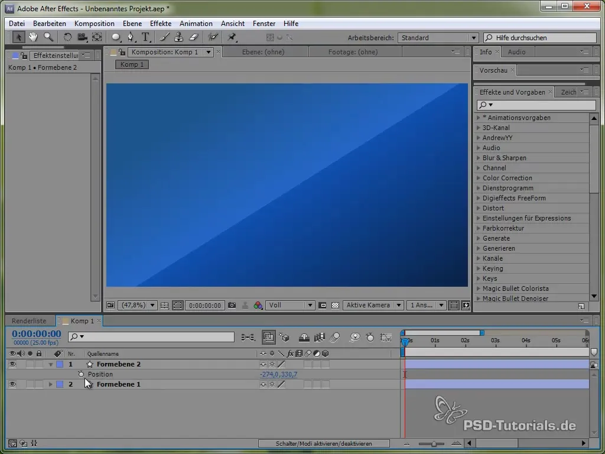Toggle the composition panel lock icon
605x454 pixels.
122,52
